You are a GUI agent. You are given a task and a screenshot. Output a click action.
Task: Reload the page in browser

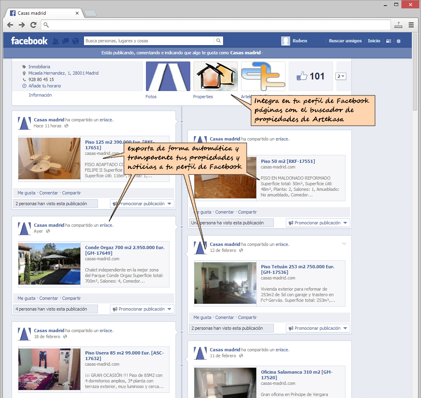click(x=34, y=25)
